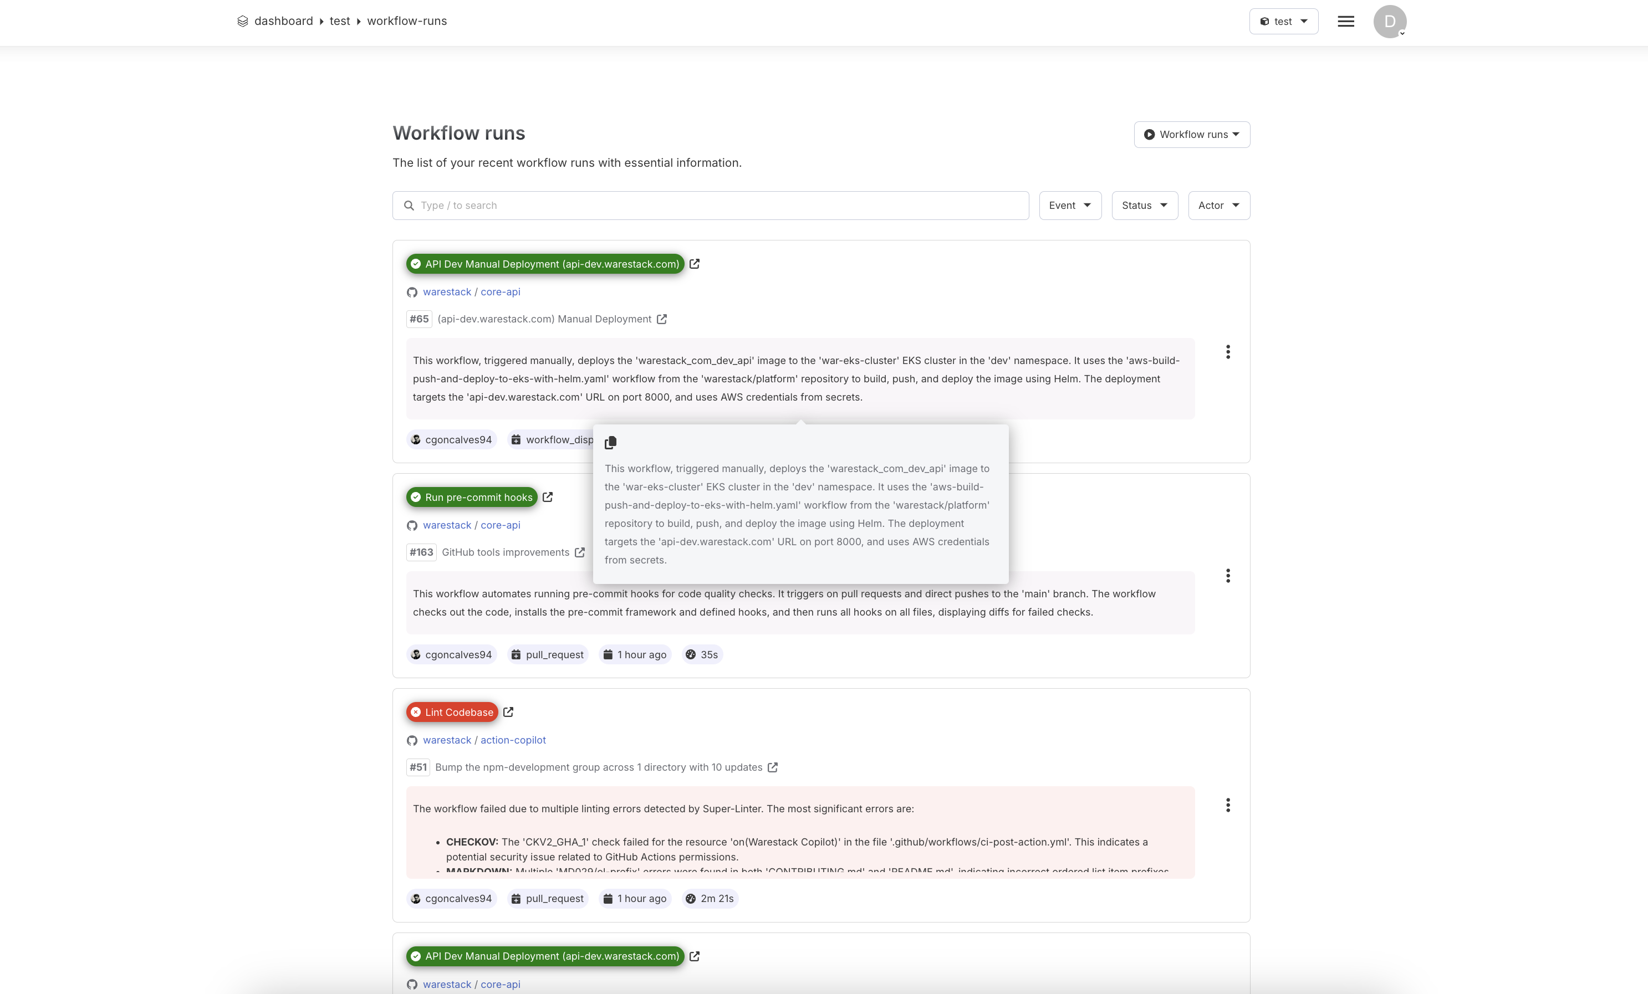Open external link beside Run pre-commit hooks badge
Viewport: 1648px width, 994px height.
tap(548, 496)
